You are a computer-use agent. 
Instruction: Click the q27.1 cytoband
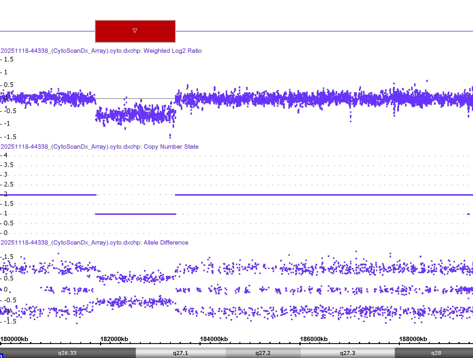coord(180,353)
